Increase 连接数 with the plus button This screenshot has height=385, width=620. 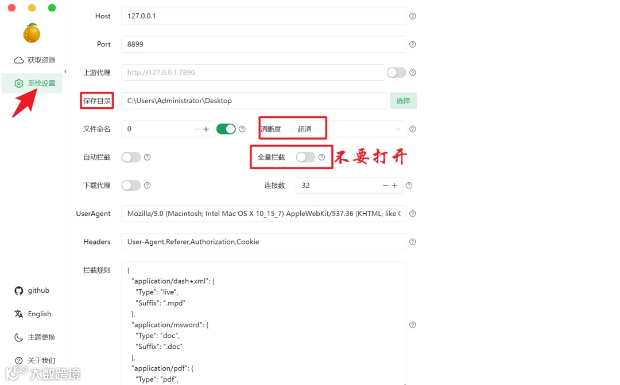tap(394, 186)
